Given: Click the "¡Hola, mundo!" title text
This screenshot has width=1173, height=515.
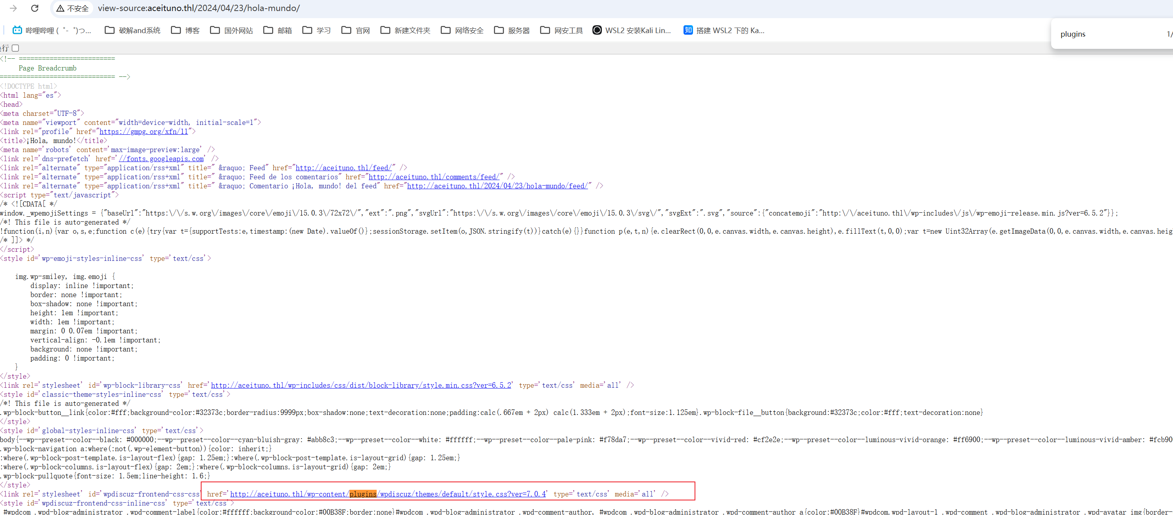Looking at the screenshot, I should (51, 141).
